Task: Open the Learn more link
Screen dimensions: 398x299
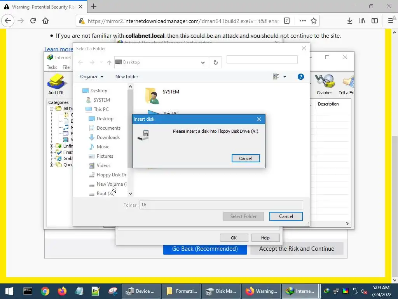Action: coord(59,49)
